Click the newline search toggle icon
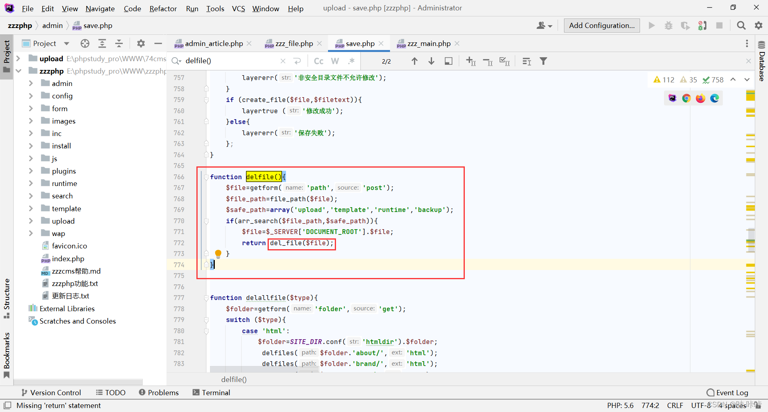Screen dimensions: 768x412 [x=297, y=61]
